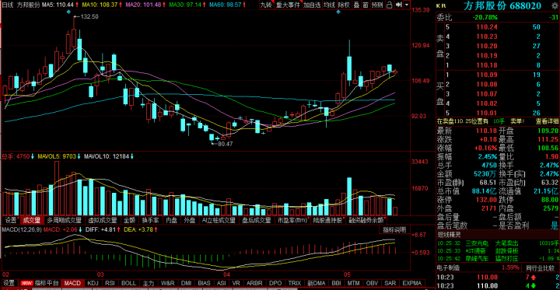Select the MACD indicator tab

(73, 283)
